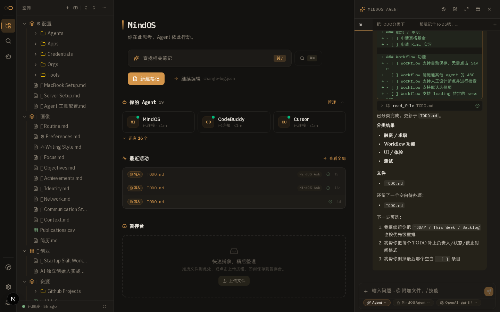
Task: Click the 管理 link for agents
Action: click(x=332, y=102)
